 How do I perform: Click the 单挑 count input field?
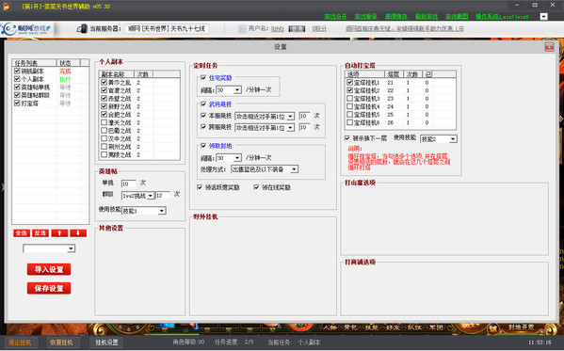pos(129,183)
